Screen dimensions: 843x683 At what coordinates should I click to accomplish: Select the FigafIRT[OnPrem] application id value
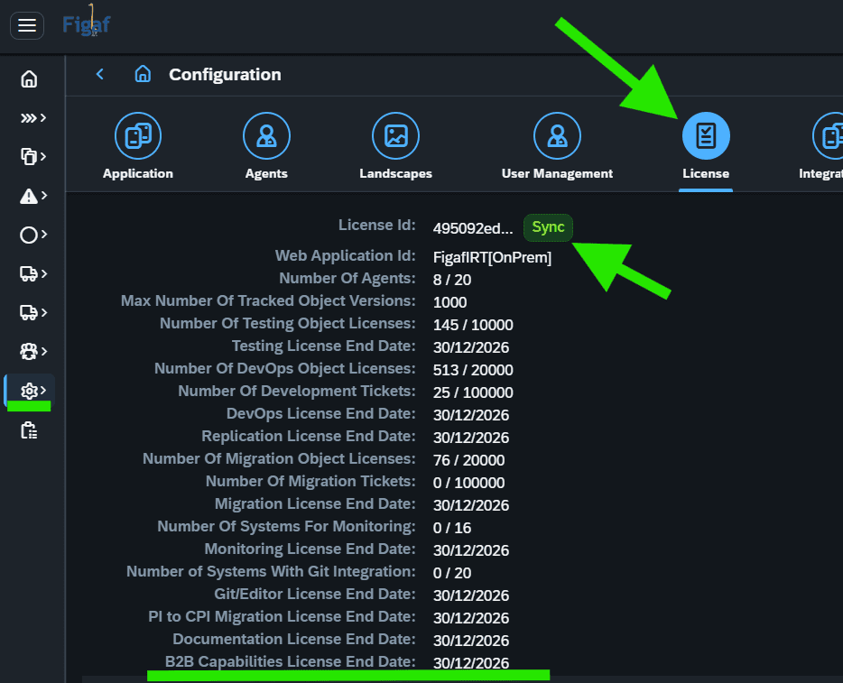pyautogui.click(x=492, y=257)
